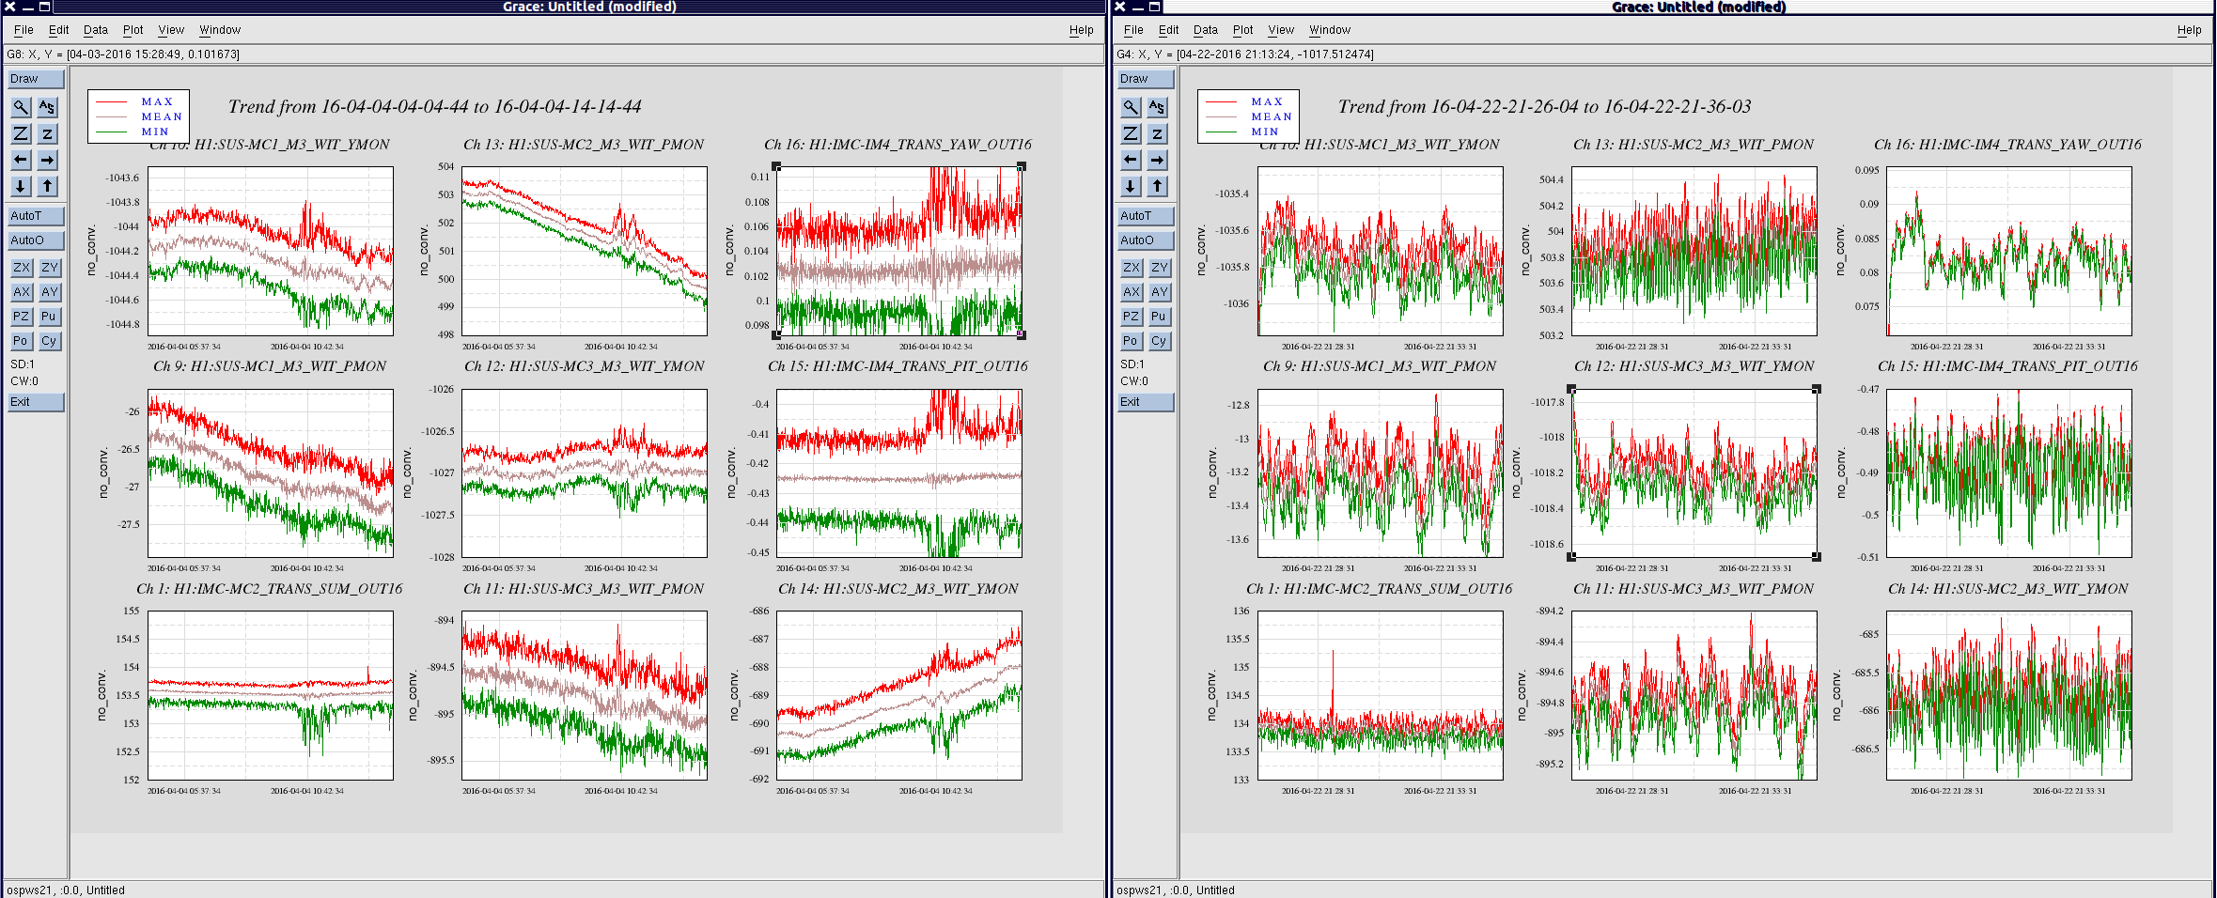Click the scroll down arrow in left window
This screenshot has height=898, width=2217.
pyautogui.click(x=21, y=186)
